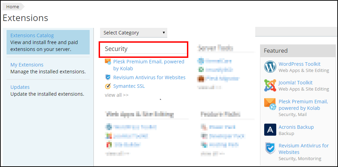Click the envelope icon next to Plesk Premium Email under Security
The image size is (338, 167).
[x=108, y=62]
